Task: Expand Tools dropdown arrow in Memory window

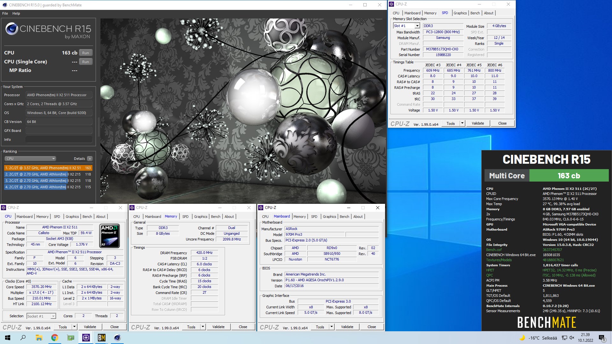Action: coord(203,327)
